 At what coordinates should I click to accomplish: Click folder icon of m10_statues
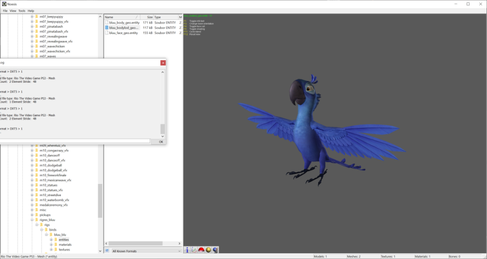pos(37,185)
